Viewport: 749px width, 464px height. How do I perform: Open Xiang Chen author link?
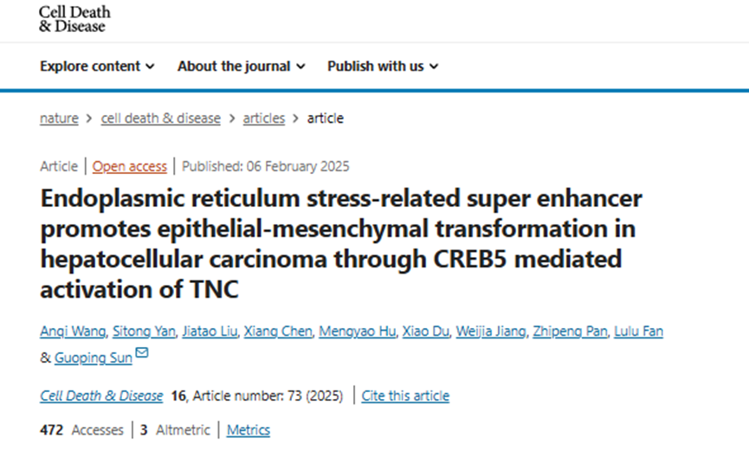tap(278, 332)
